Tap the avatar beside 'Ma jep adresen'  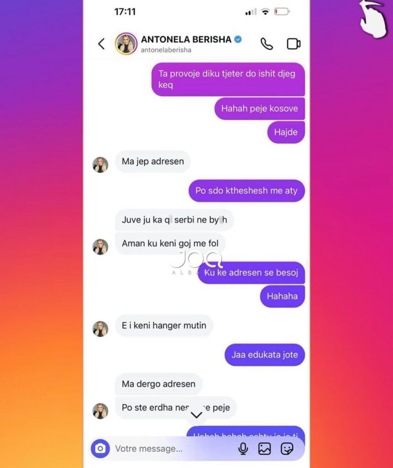(100, 165)
